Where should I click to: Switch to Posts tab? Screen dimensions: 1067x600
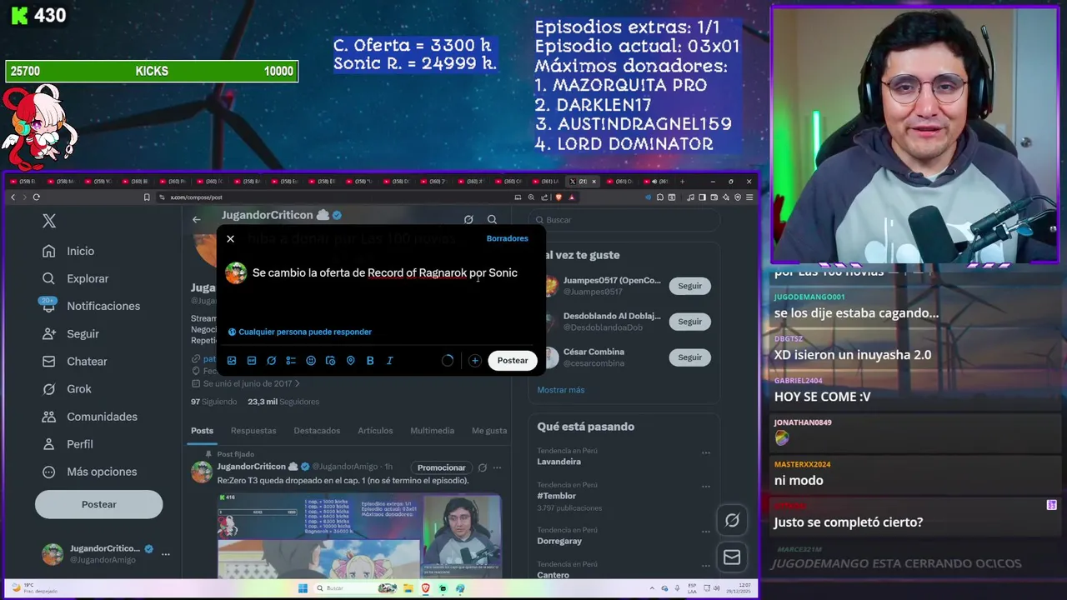pyautogui.click(x=202, y=431)
